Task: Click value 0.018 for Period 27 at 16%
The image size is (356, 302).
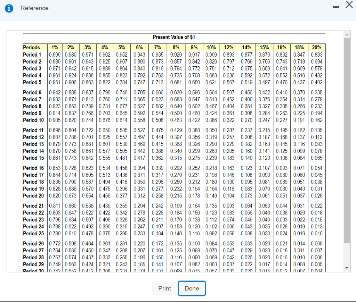Action: point(282,251)
